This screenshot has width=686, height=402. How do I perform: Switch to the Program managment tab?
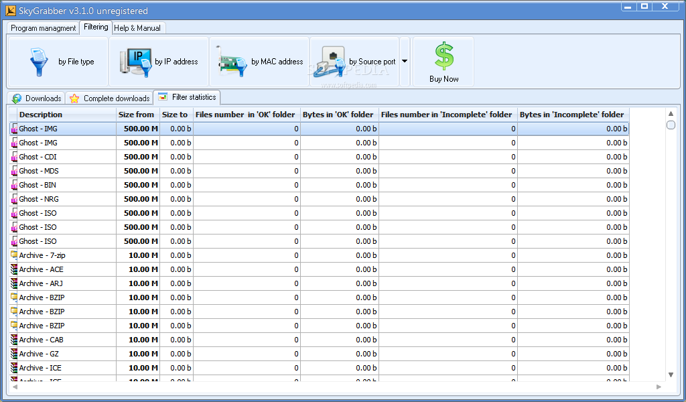click(43, 28)
